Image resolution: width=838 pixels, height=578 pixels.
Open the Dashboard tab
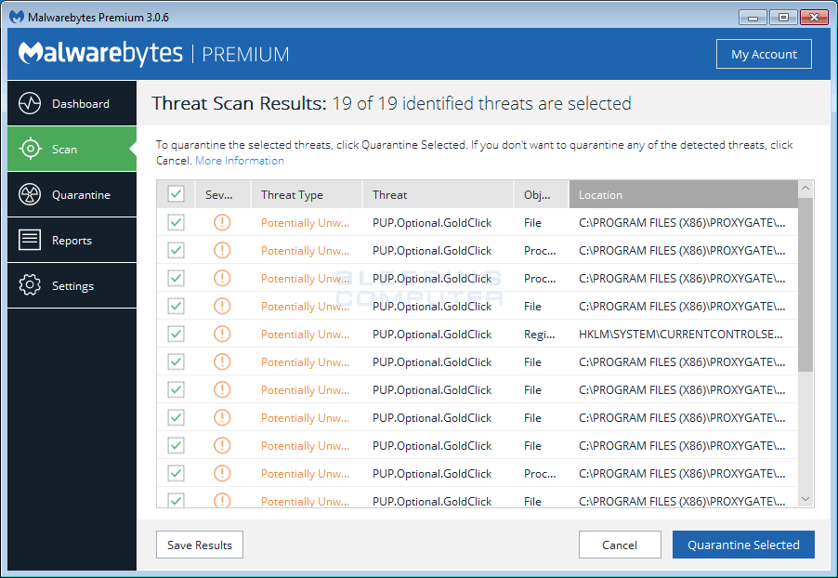click(72, 103)
